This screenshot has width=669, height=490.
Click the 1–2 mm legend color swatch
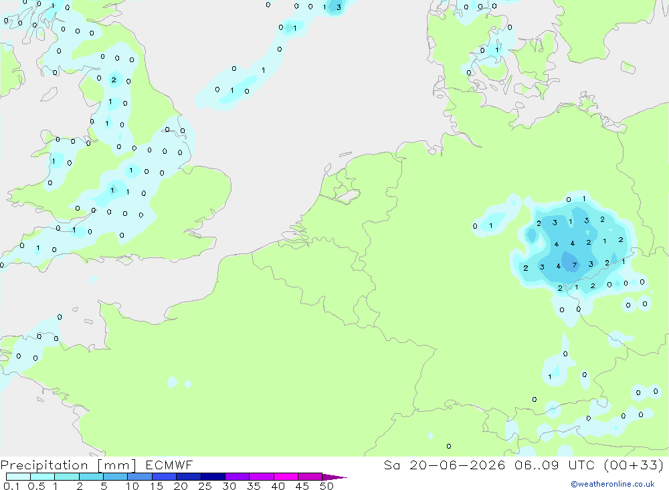pyautogui.click(x=66, y=477)
